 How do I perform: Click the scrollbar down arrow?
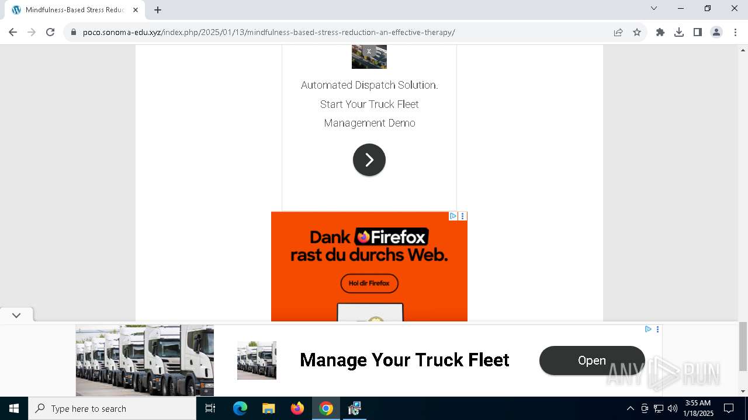point(743,391)
